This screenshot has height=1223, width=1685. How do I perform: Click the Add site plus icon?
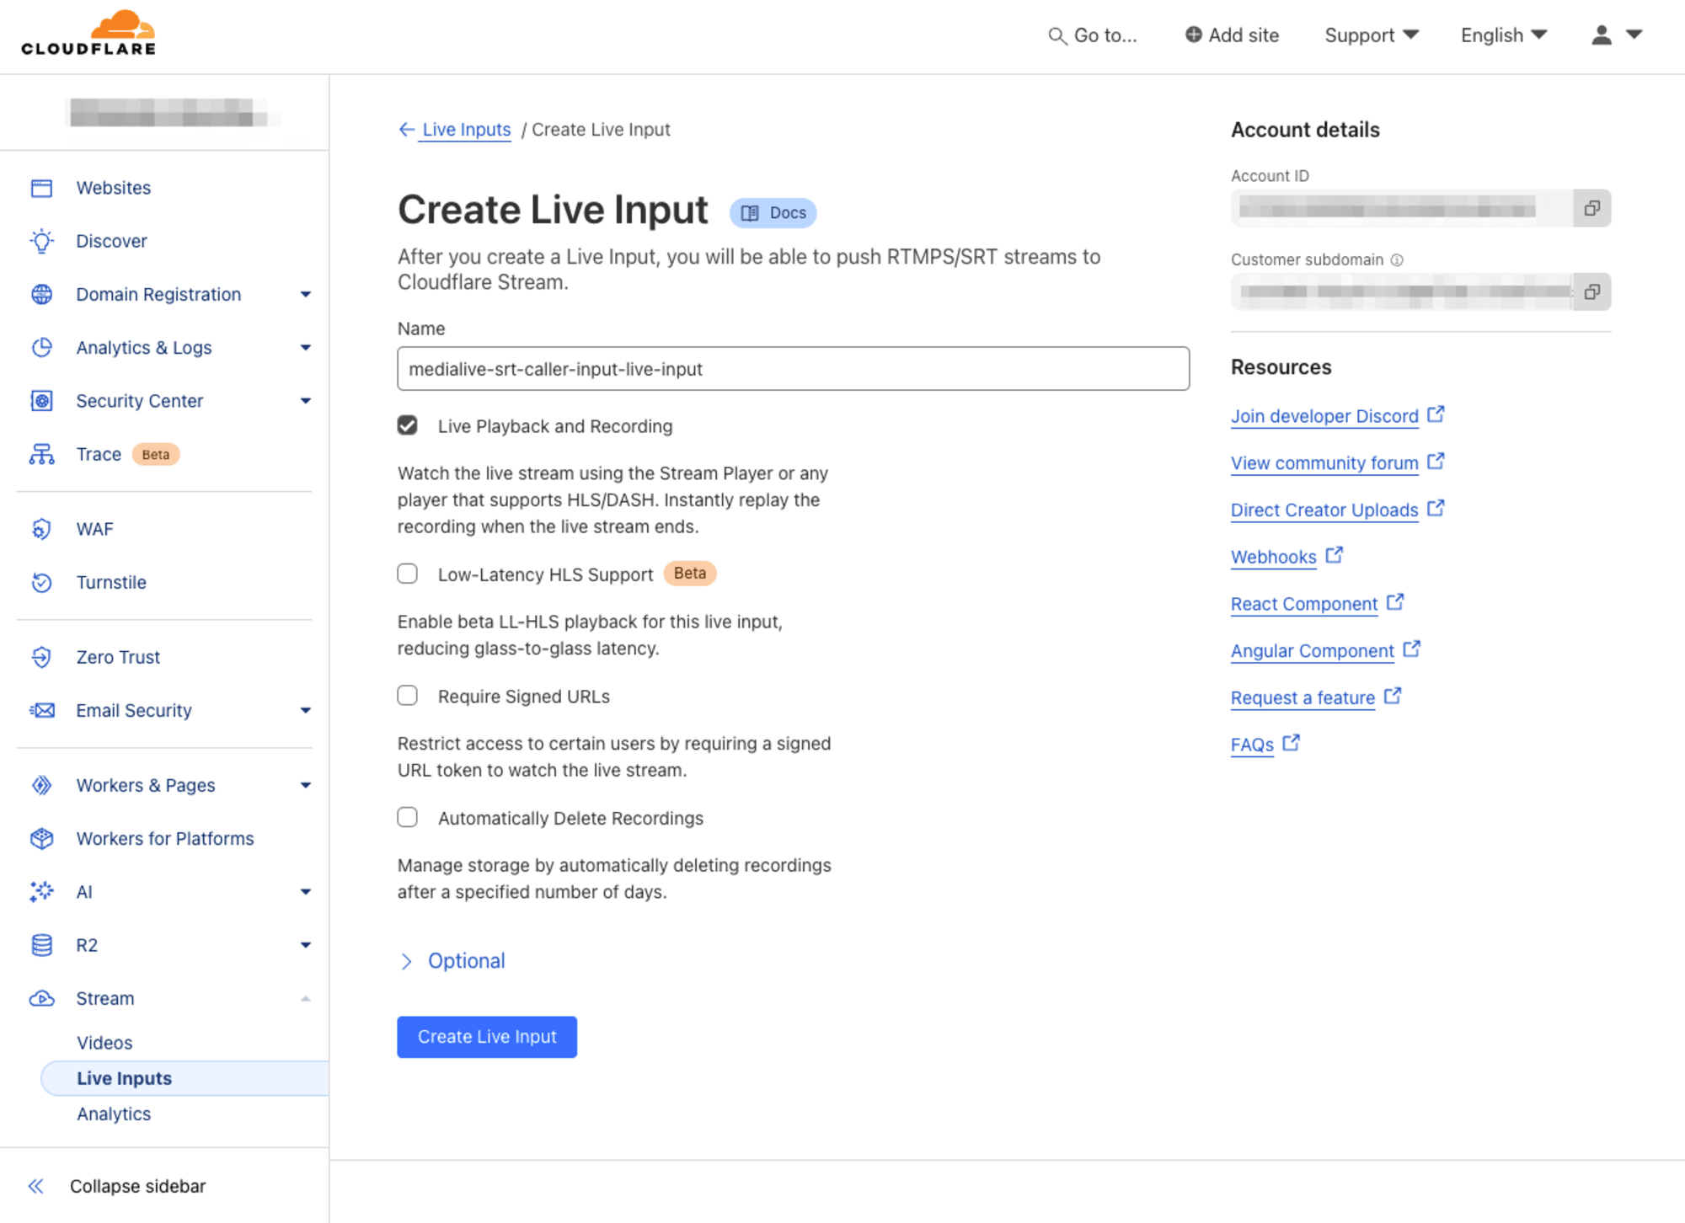point(1193,35)
